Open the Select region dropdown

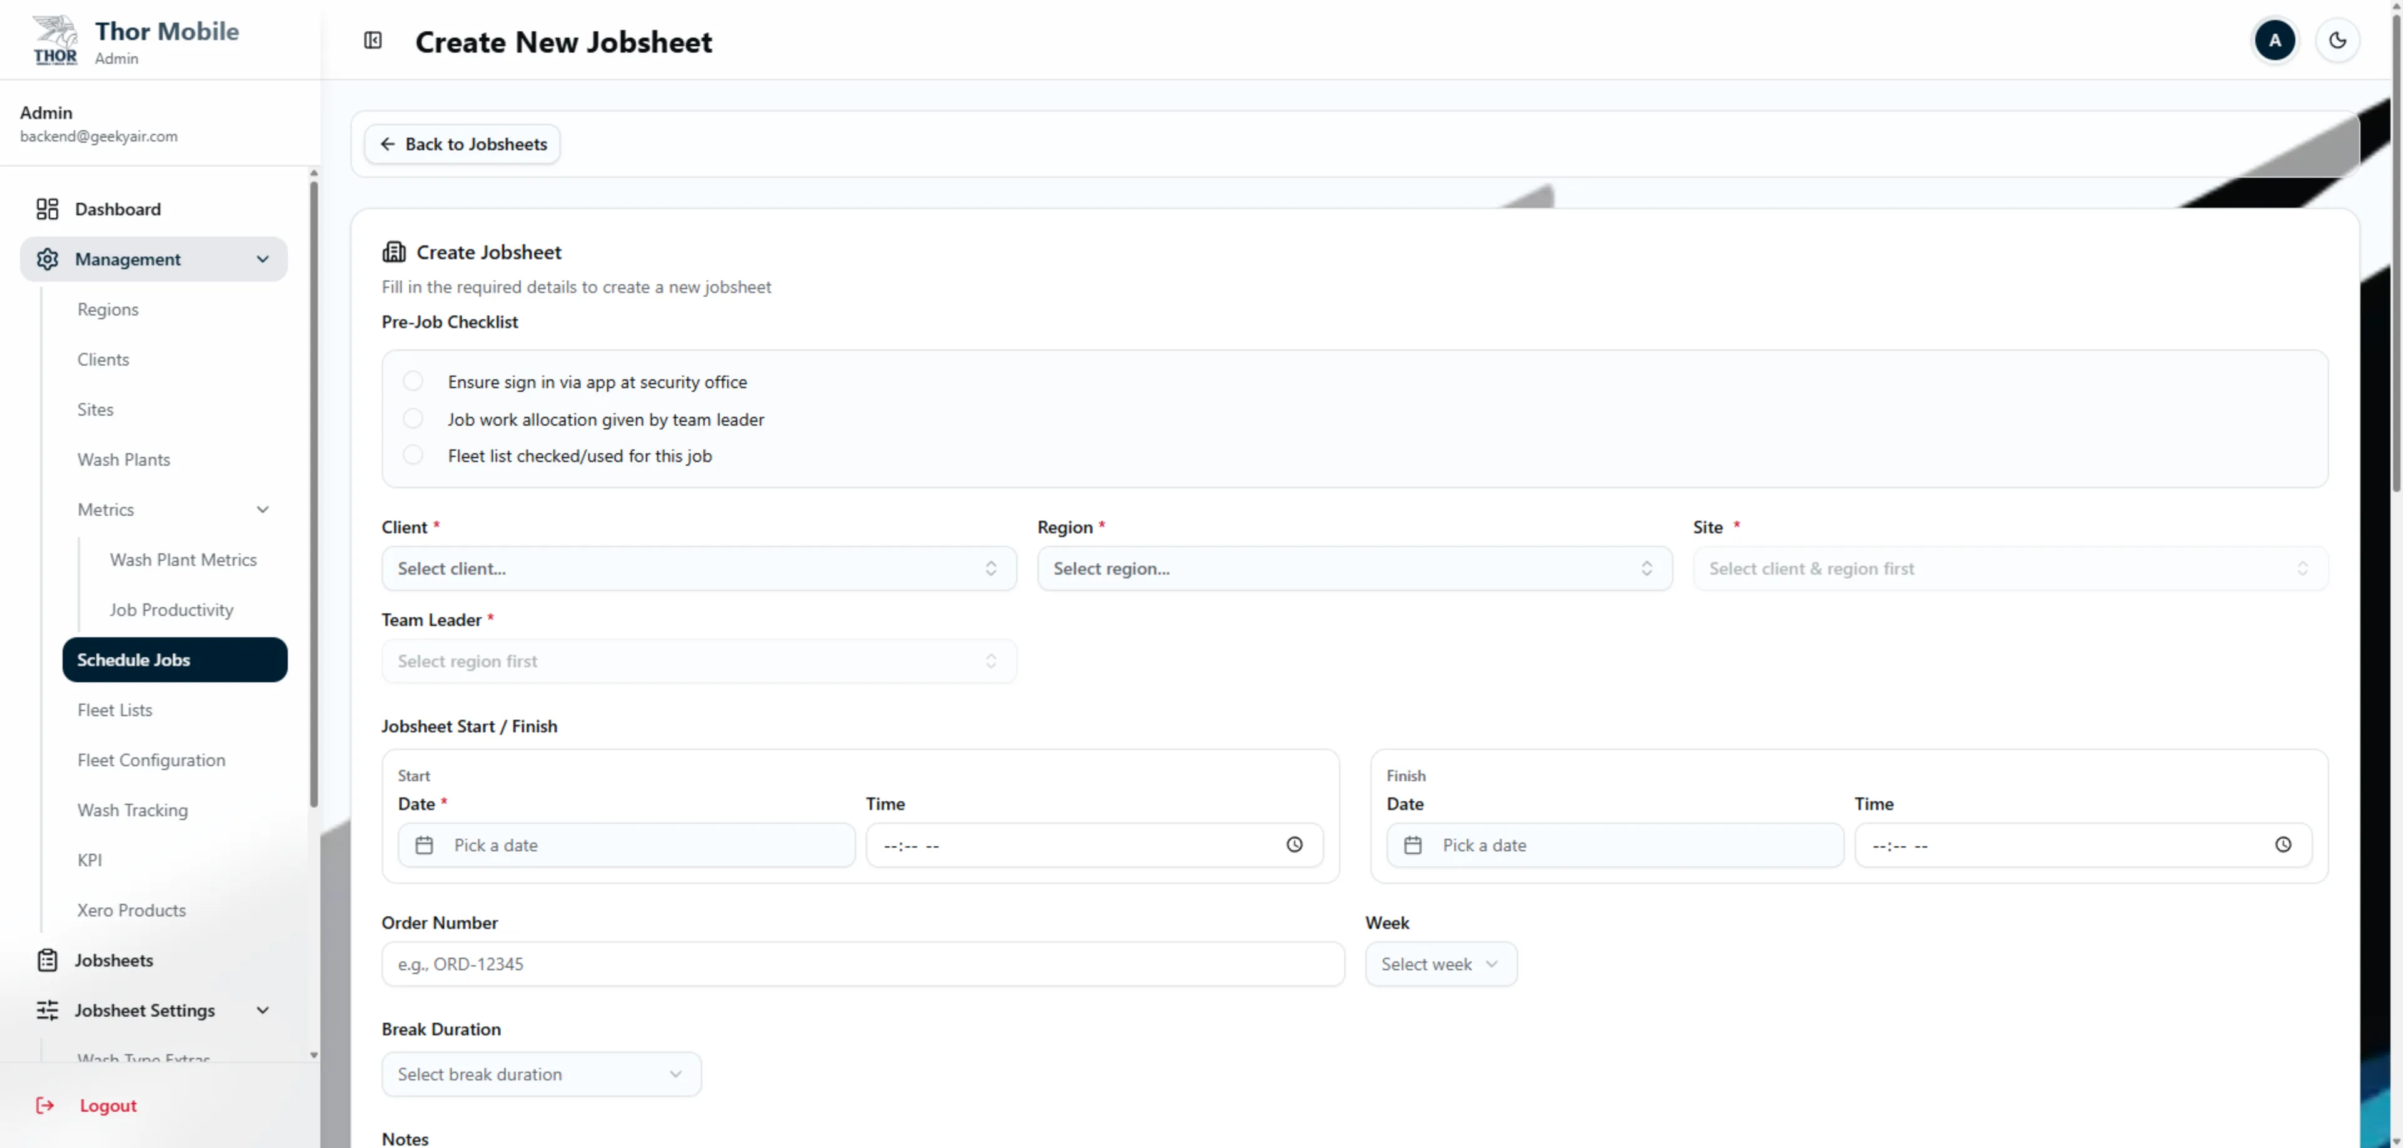coord(1354,568)
